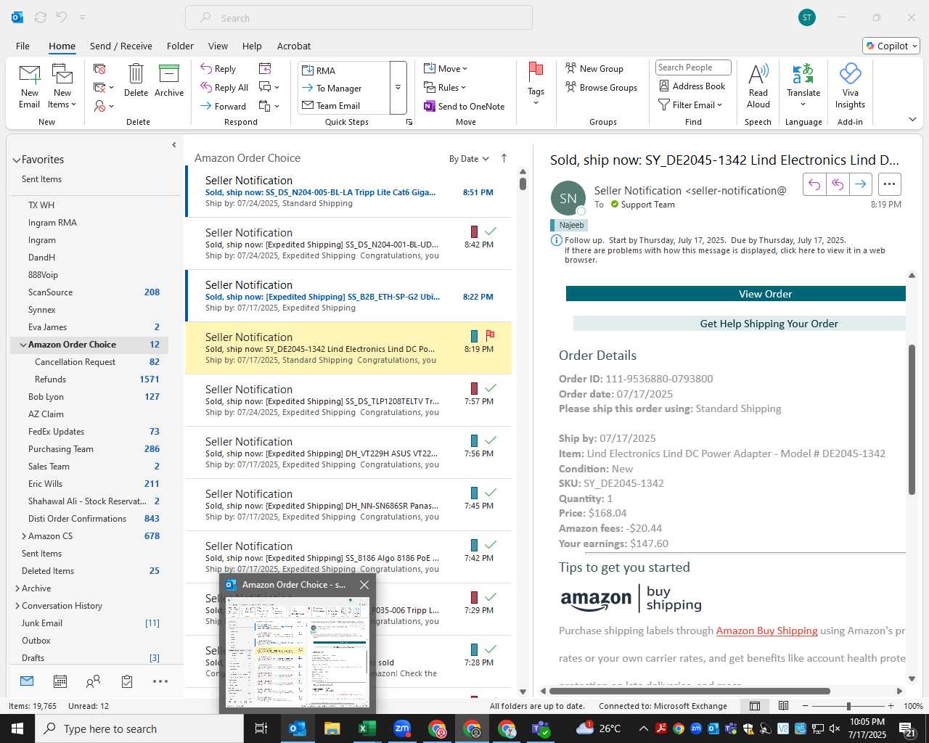
Task: Toggle completed checkmark on 7:57 PM message
Action: coord(491,388)
